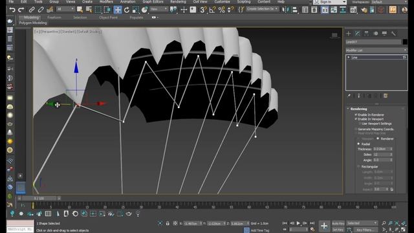This screenshot has height=233, width=414.
Task: Click the Select and Place icon
Action: 144,10
